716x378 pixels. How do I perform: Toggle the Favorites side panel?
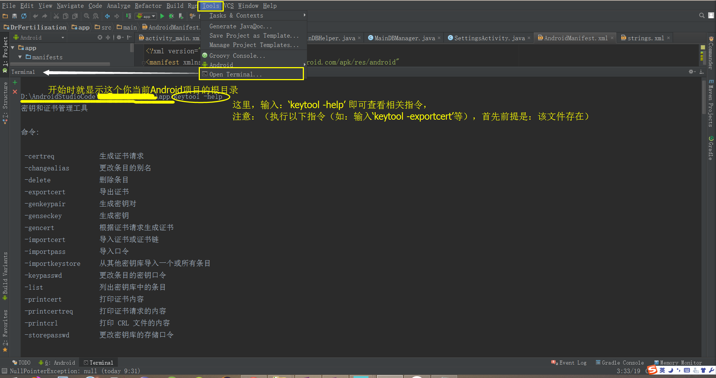[5, 331]
